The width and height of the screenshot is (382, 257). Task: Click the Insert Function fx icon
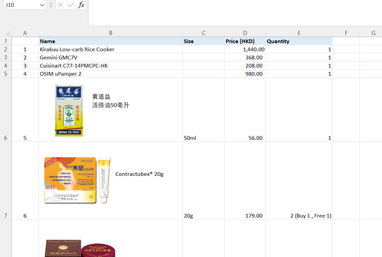click(81, 5)
